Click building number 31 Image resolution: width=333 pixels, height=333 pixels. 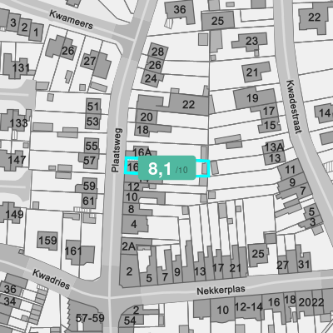(x=304, y=264)
